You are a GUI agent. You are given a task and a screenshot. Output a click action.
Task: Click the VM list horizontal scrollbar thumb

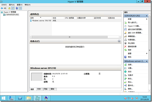(x=70, y=37)
